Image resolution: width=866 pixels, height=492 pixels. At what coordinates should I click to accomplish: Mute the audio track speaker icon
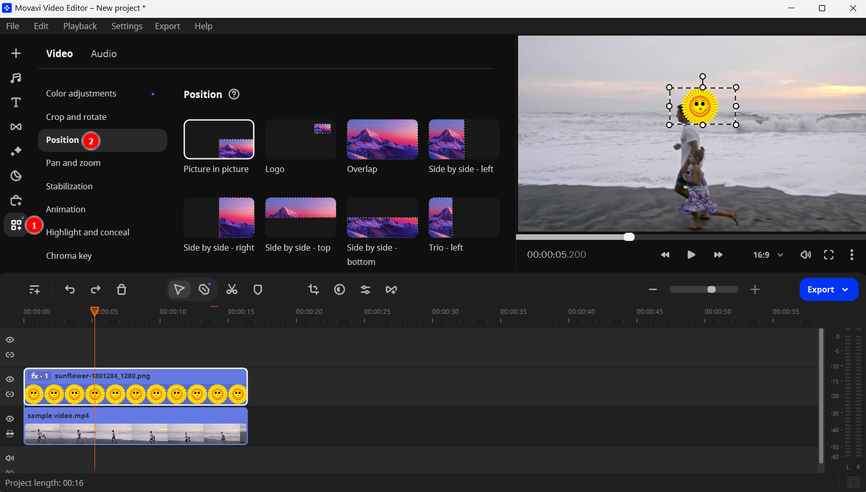tap(10, 458)
